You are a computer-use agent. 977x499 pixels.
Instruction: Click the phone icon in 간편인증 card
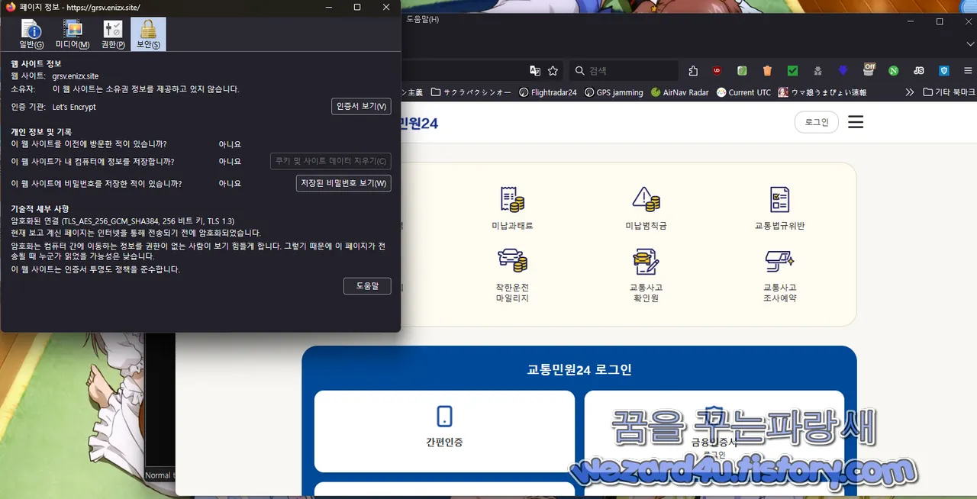coord(444,416)
